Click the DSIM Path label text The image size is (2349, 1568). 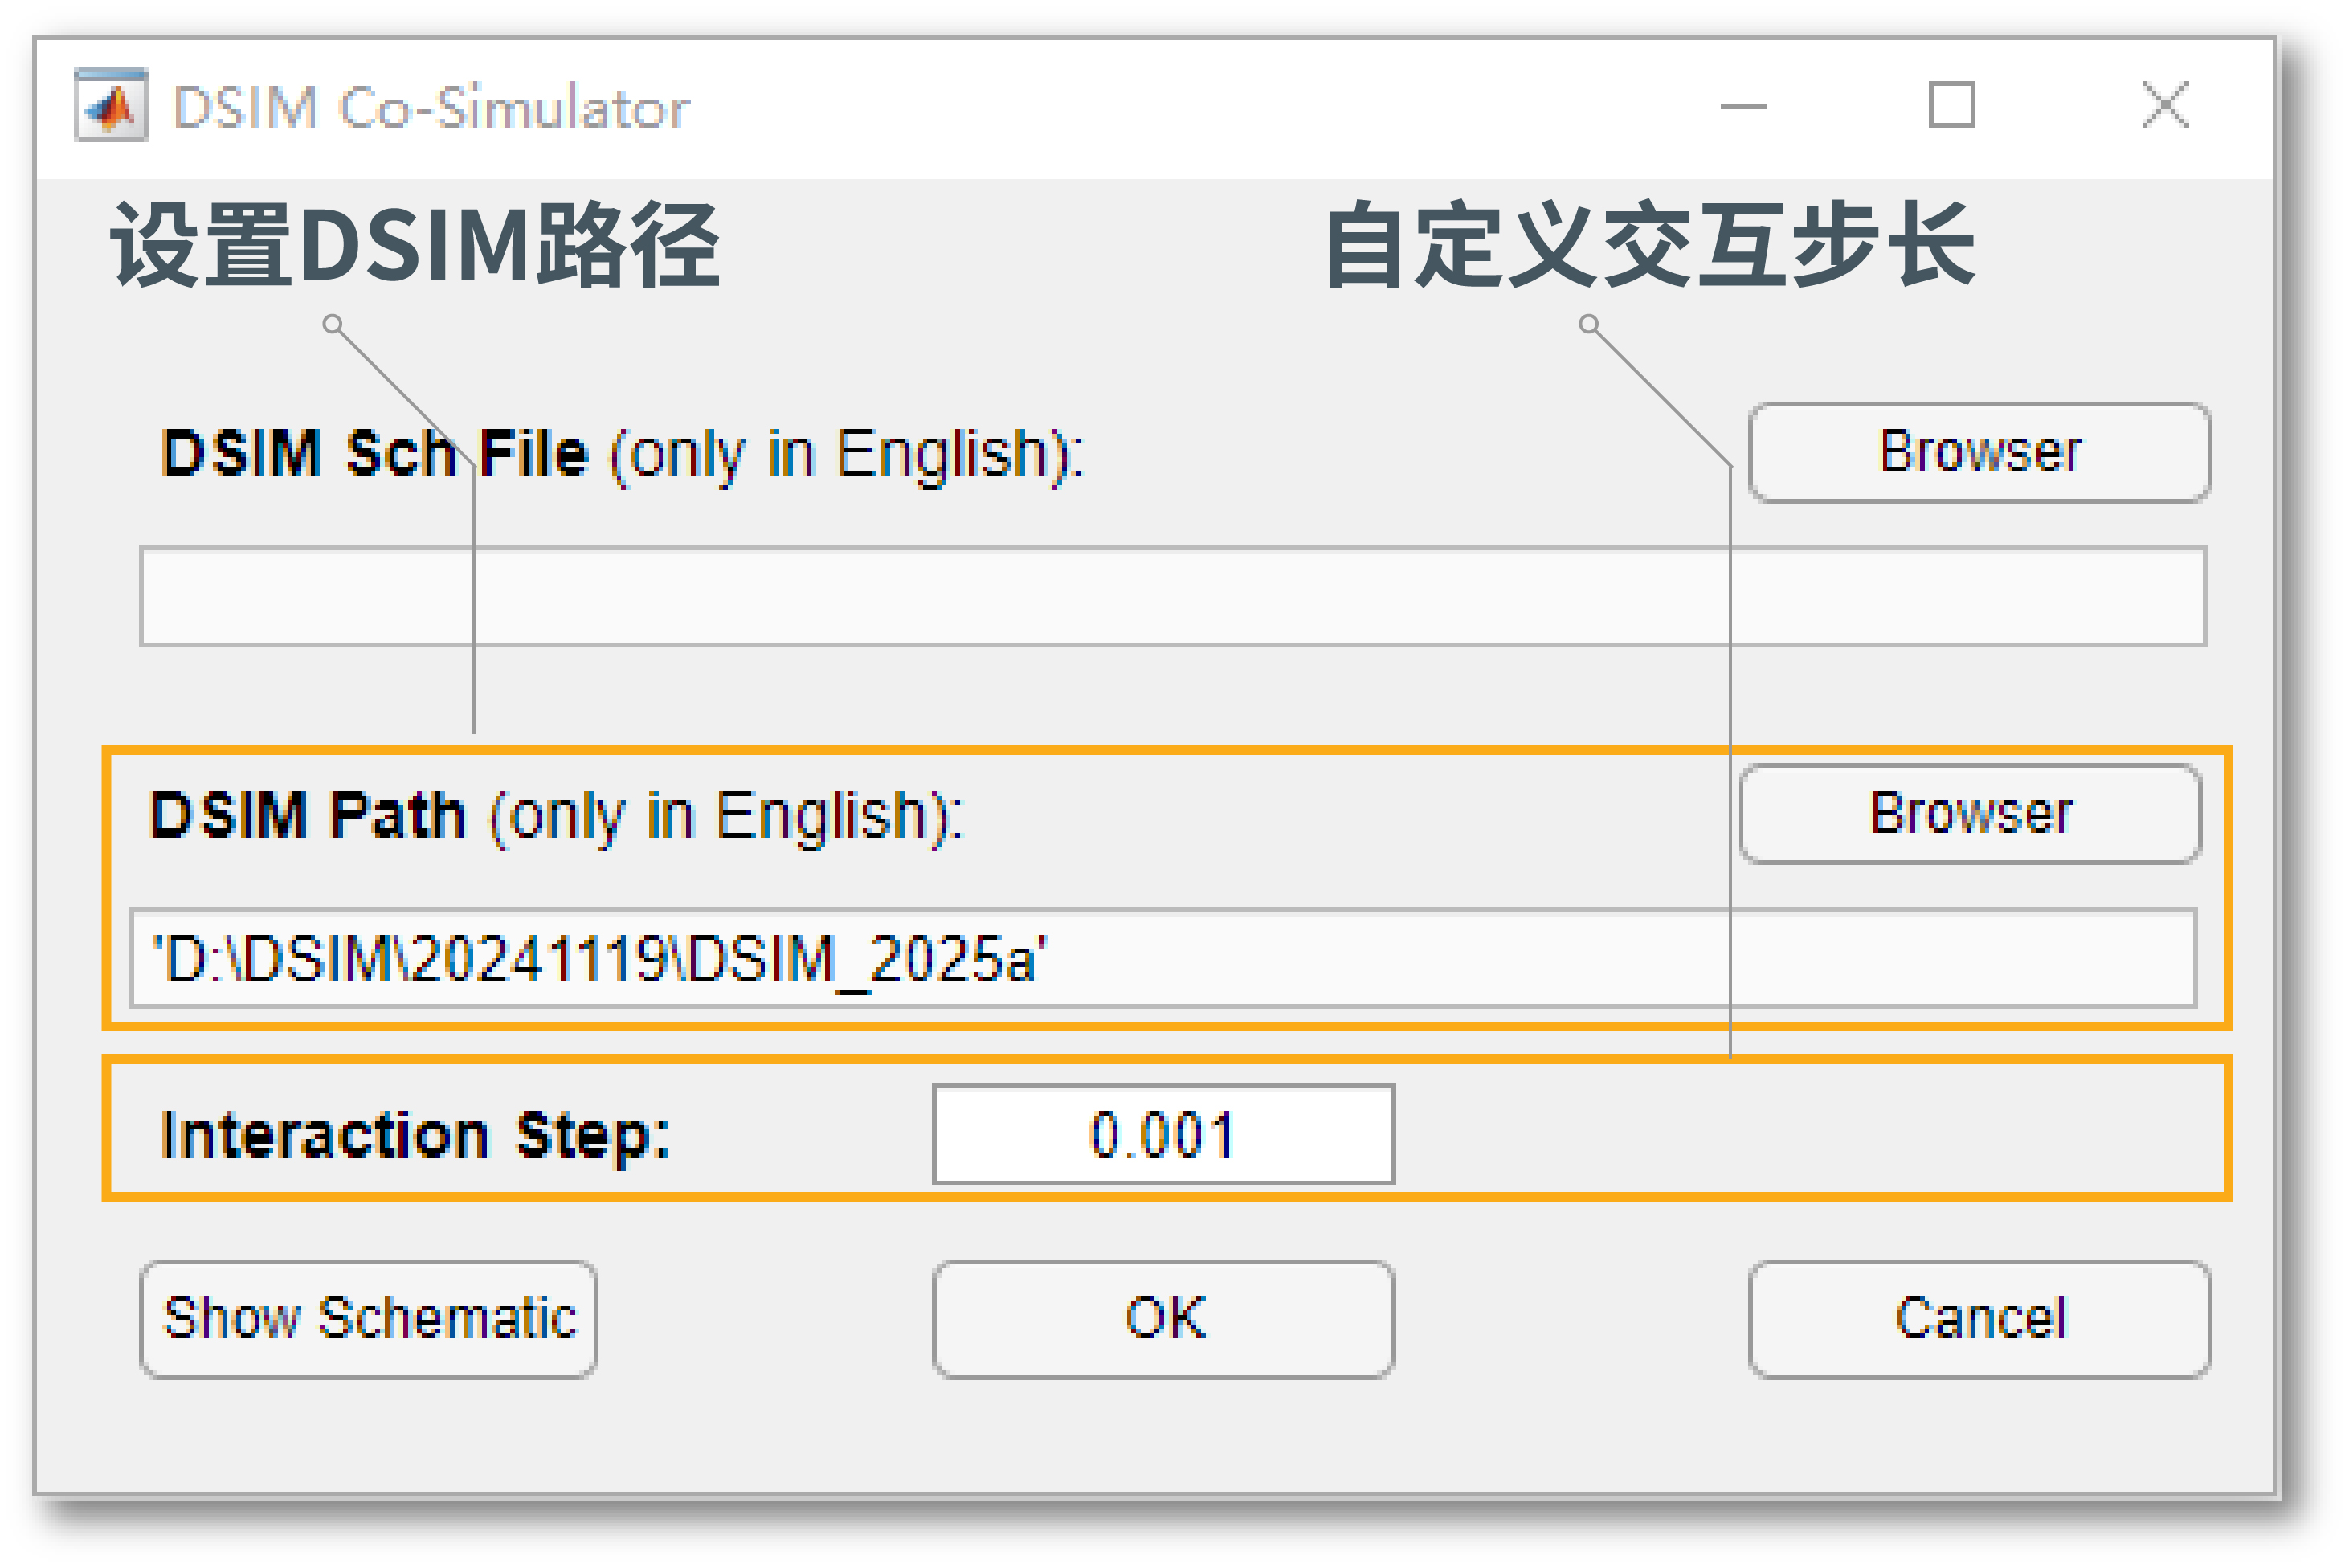(555, 816)
